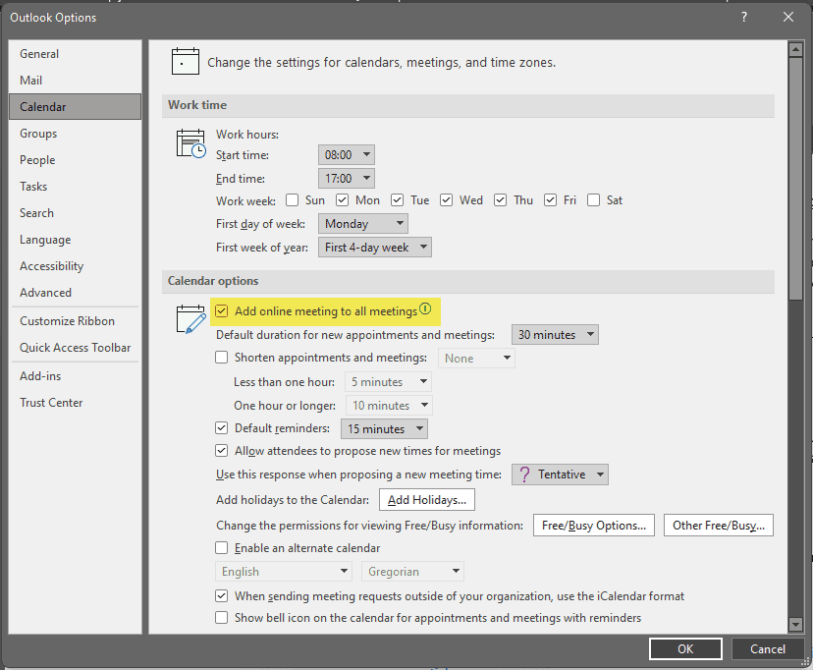Click the Help question mark in title bar
This screenshot has height=670, width=813.
pyautogui.click(x=744, y=17)
